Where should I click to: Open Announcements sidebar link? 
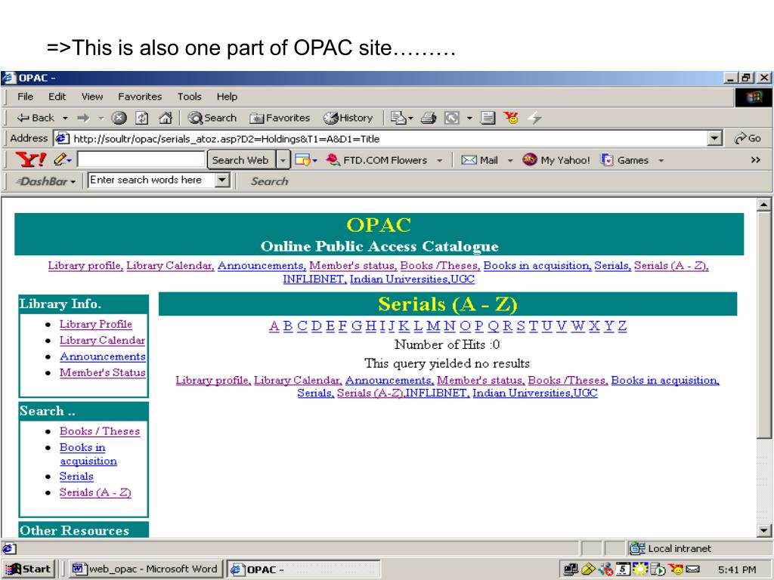(103, 356)
